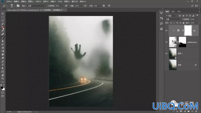Select the Gradient tool
The height and width of the screenshot is (113, 201).
pyautogui.click(x=3, y=51)
